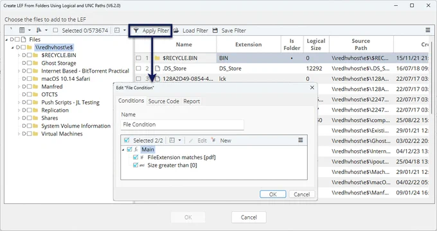Collapse the Files root tree node

[6, 40]
